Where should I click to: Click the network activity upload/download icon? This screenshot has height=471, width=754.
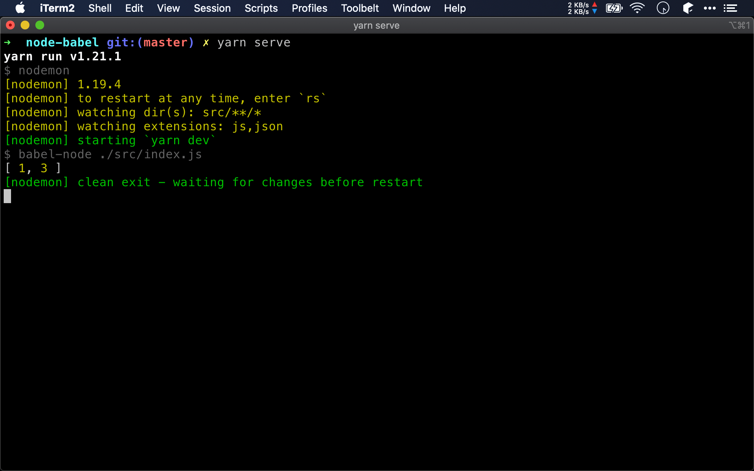[x=582, y=8]
